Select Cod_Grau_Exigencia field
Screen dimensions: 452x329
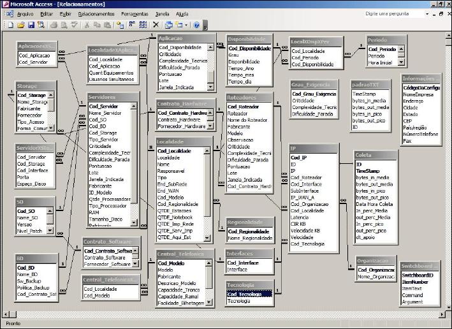tap(314, 94)
